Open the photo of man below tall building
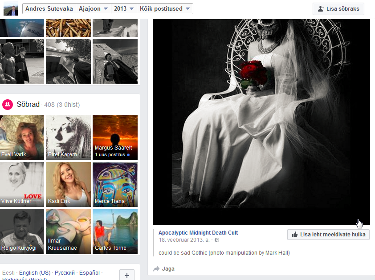Viewport: 375px width, 280px height. 115,61
